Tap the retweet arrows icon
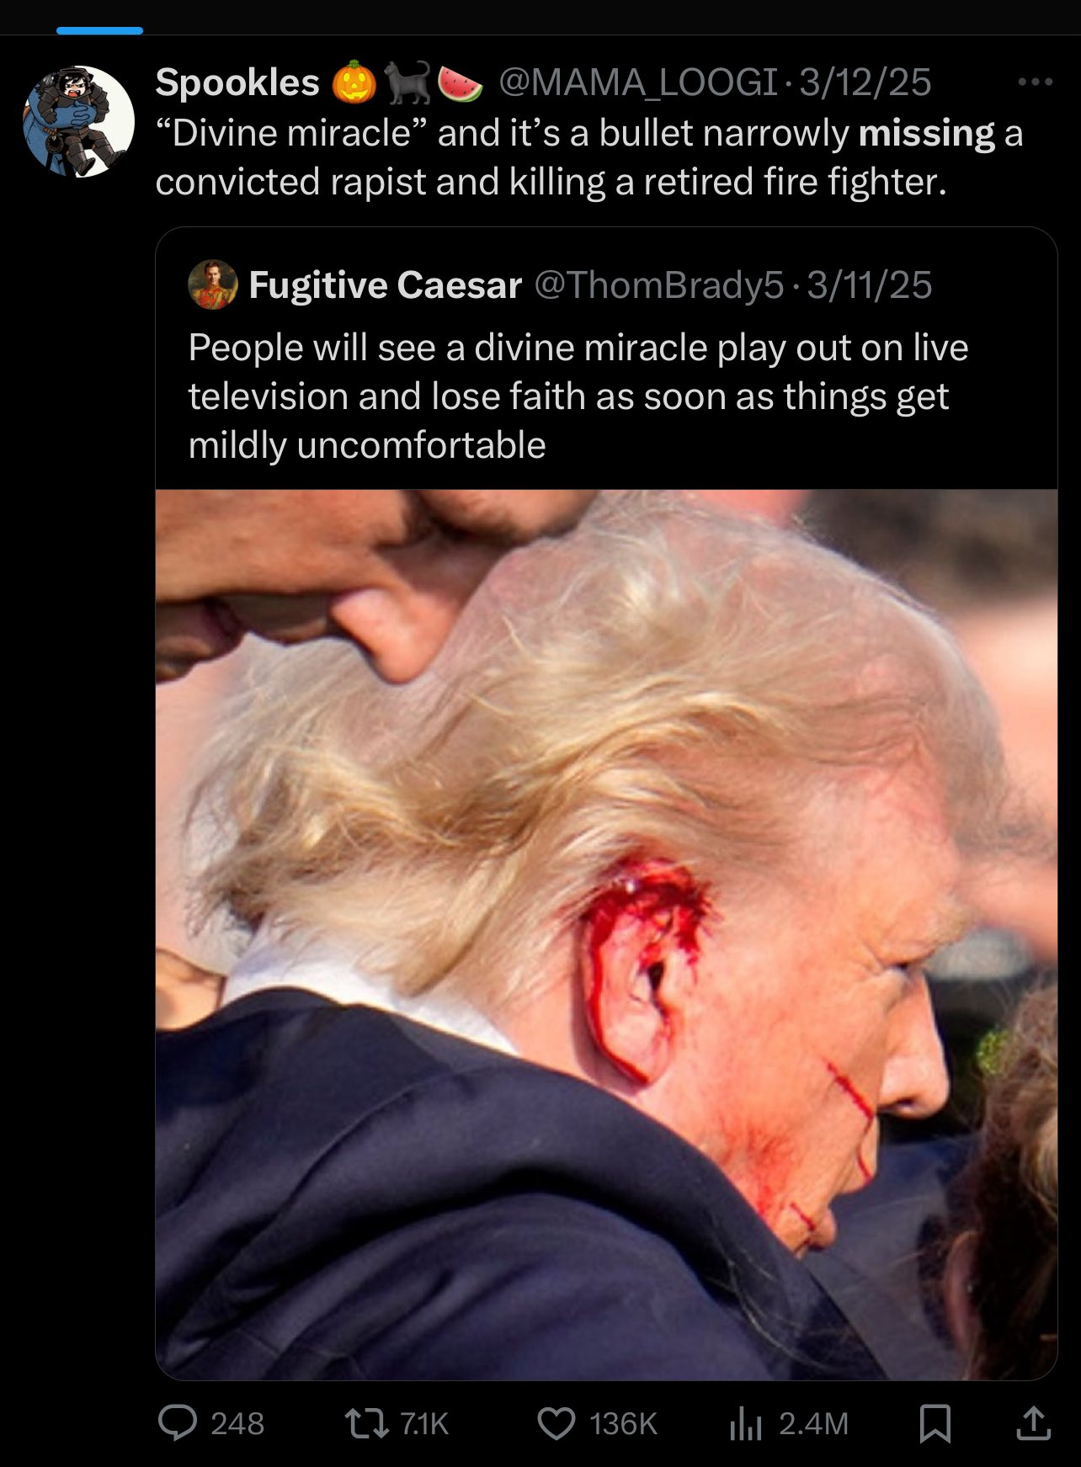1081x1467 pixels. point(367,1423)
